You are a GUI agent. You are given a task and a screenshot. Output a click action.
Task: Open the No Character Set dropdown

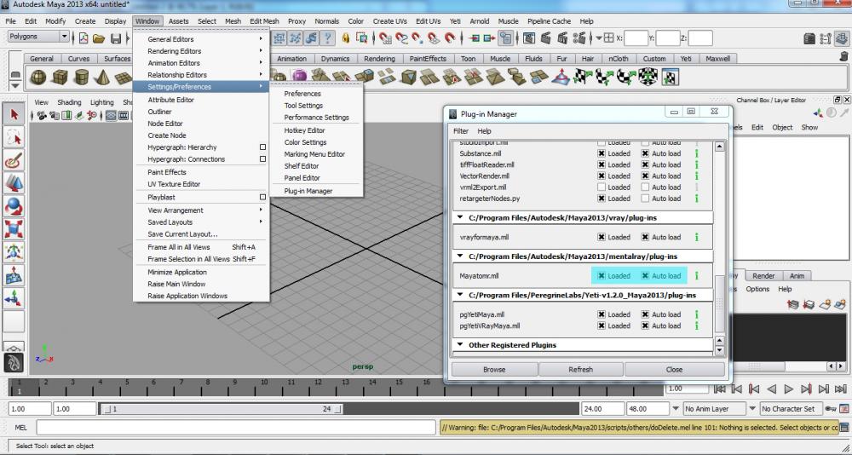pyautogui.click(x=791, y=408)
